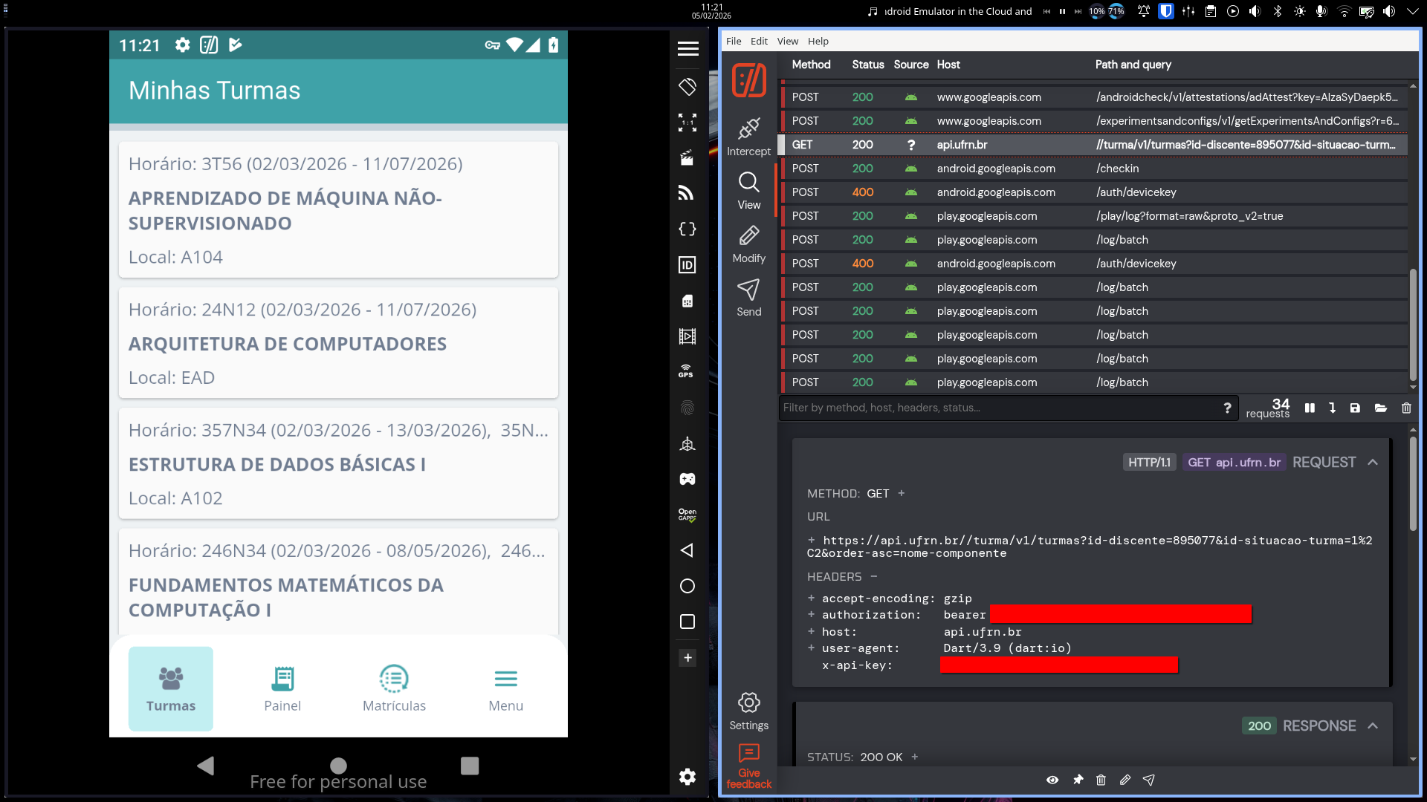Launch the Open GApps installer

pos(687,515)
